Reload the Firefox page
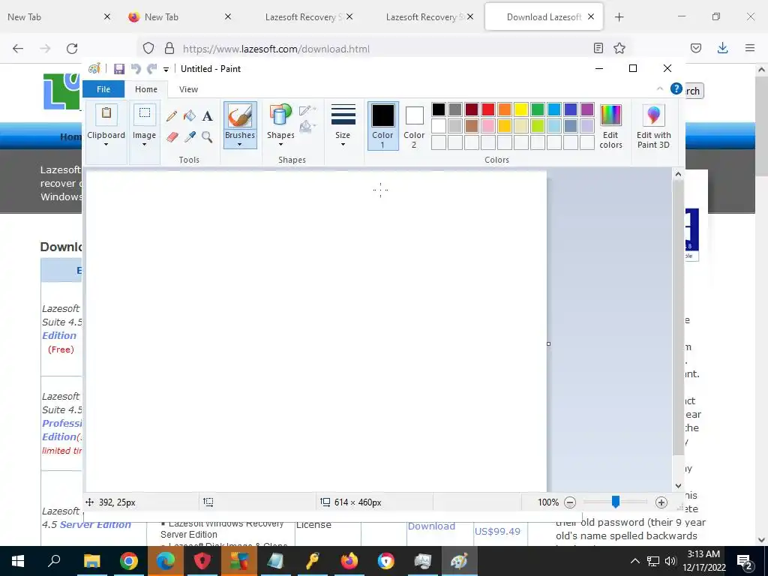 click(x=72, y=49)
